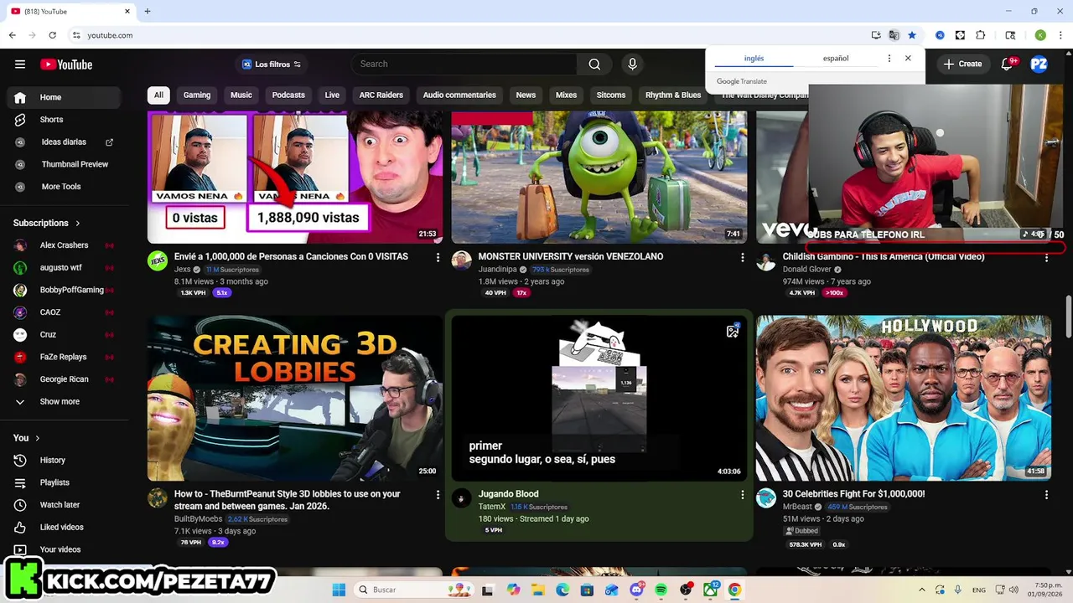Open Chrome's three-dot menu
This screenshot has height=603, width=1073.
point(1059,35)
